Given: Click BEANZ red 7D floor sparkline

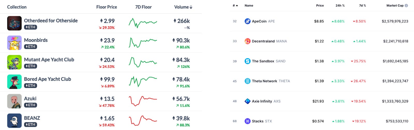Looking at the screenshot, I should (143, 120).
